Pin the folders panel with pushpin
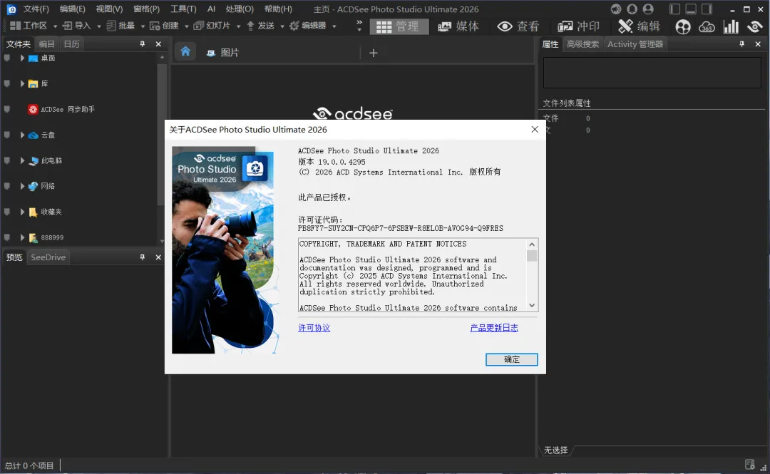The image size is (770, 474). pos(143,43)
